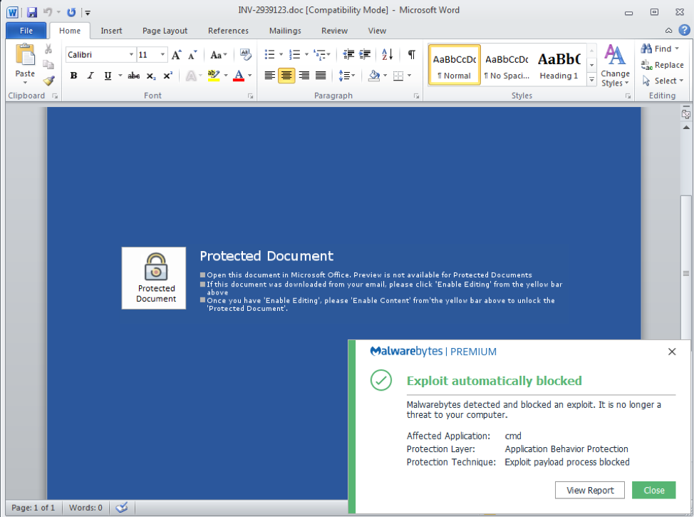Increase paragraph indent

365,54
